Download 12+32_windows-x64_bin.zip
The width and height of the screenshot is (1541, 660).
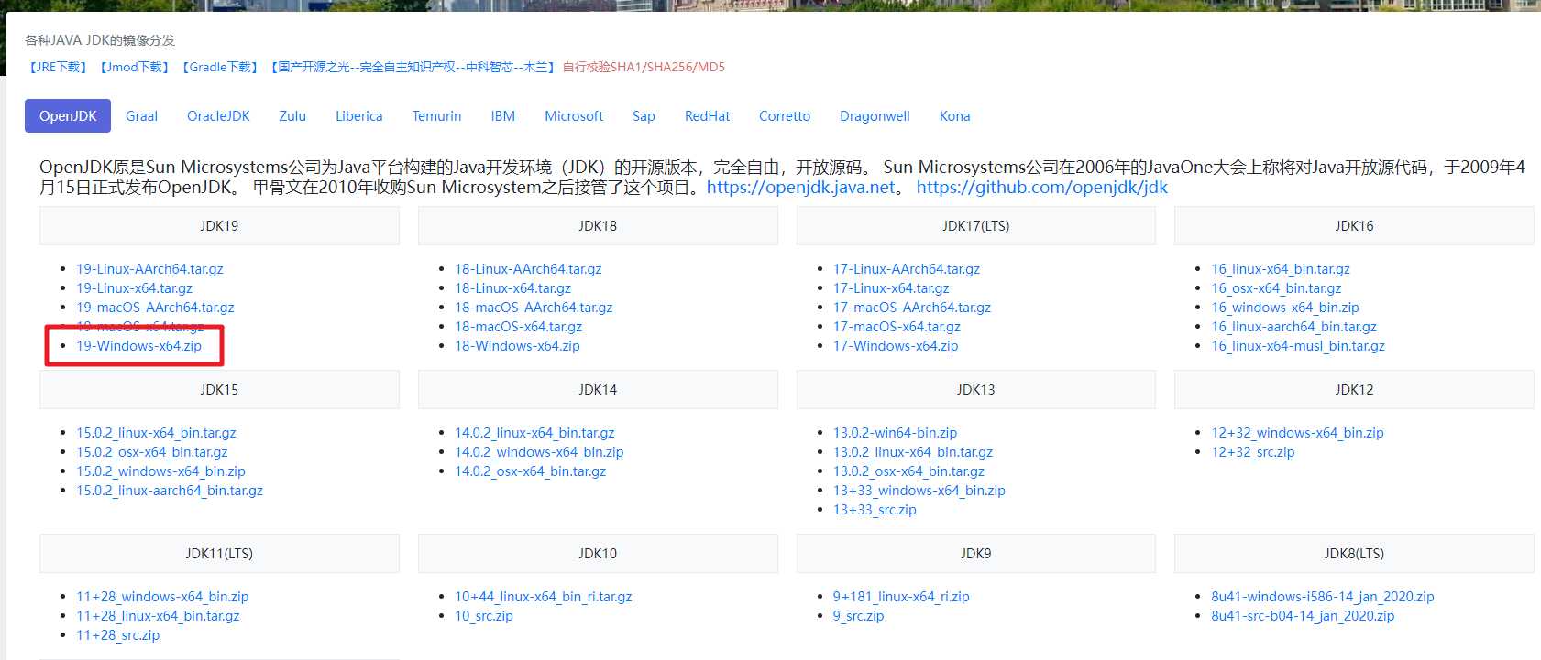[x=1297, y=433]
